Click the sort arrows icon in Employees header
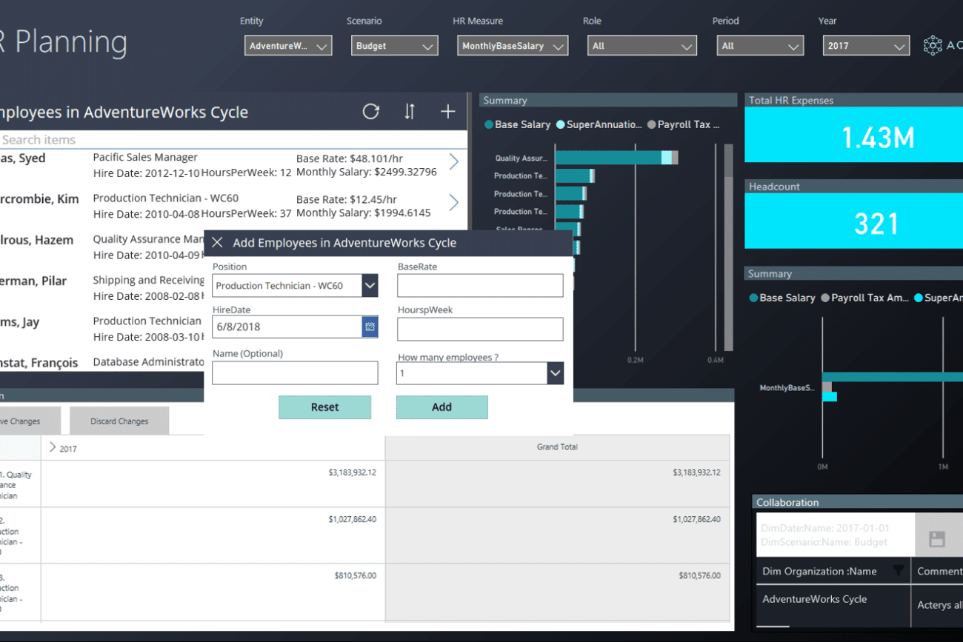 [410, 112]
